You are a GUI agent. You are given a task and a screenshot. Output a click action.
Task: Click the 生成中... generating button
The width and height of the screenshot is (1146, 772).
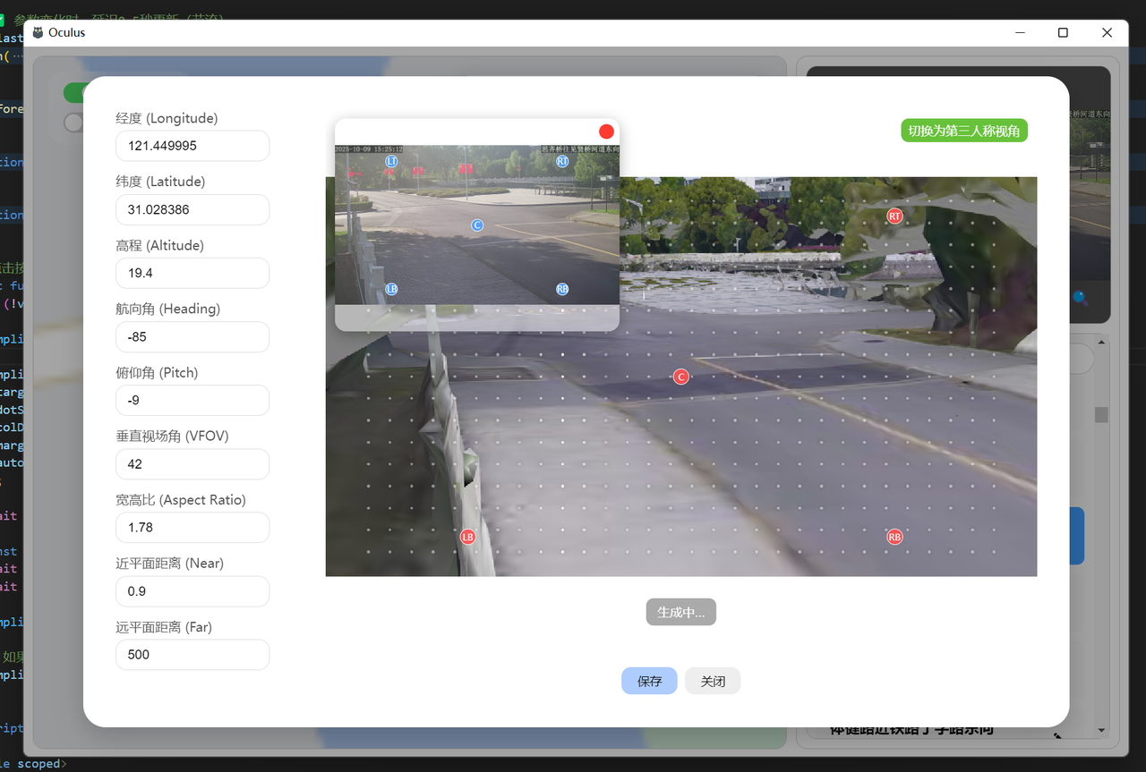[680, 612]
